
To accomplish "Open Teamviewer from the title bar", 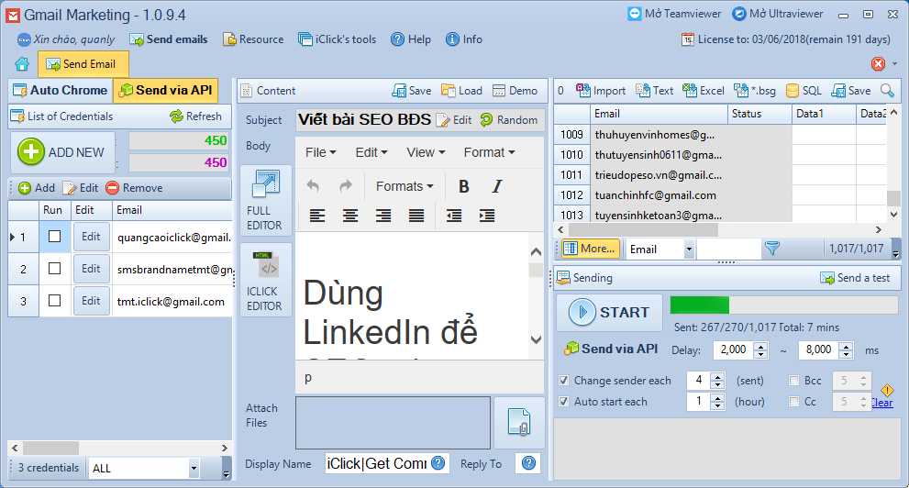I will coord(675,14).
